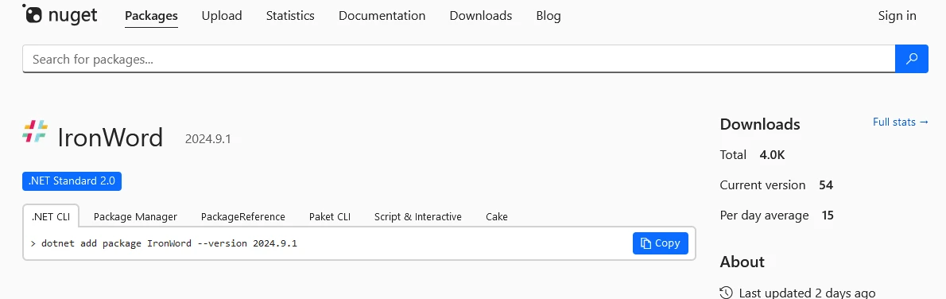
Task: Visit the Blog link
Action: [549, 16]
